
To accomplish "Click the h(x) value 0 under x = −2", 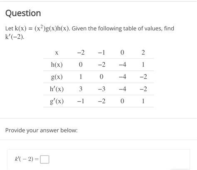I will tap(81, 65).
